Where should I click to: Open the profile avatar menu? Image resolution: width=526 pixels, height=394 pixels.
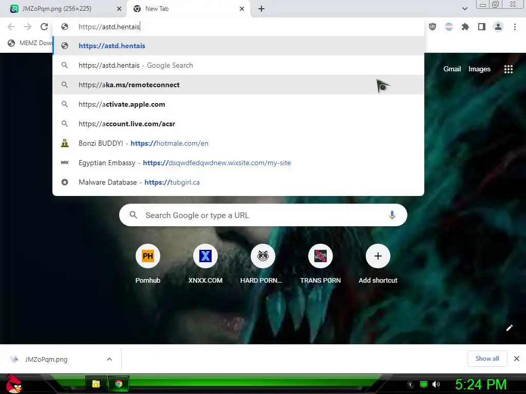tap(498, 27)
